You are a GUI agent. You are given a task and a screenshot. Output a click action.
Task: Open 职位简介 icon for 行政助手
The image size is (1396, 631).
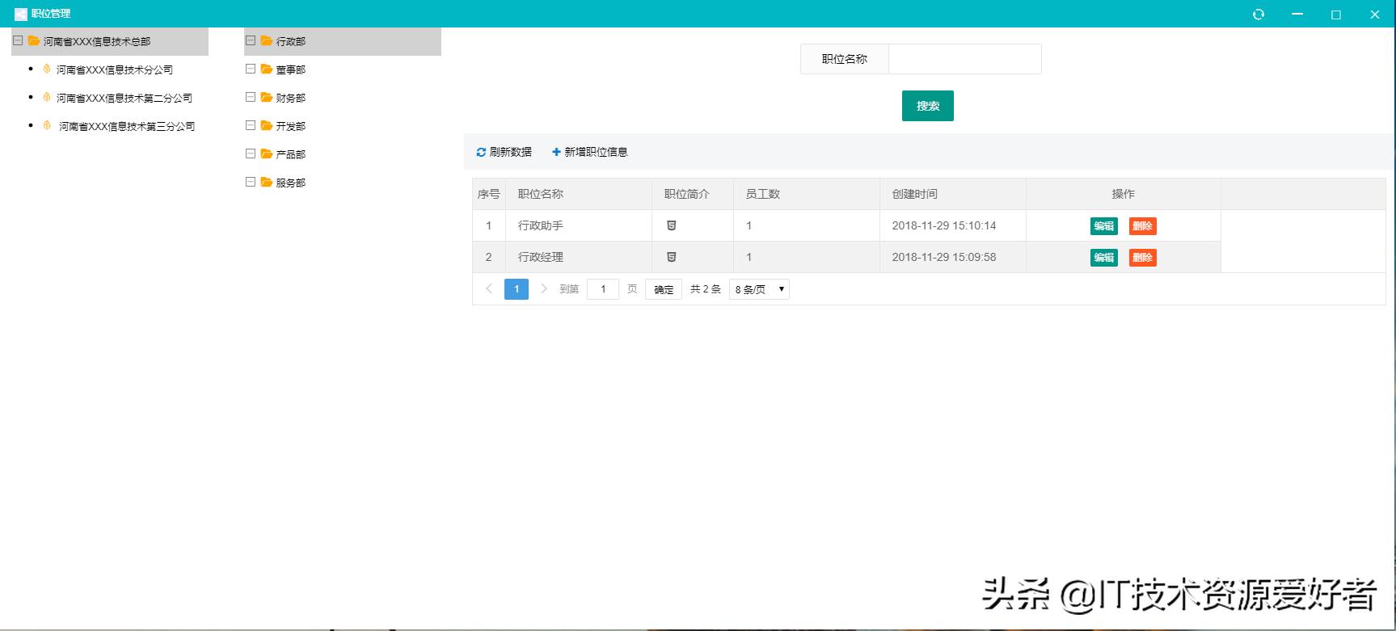pyautogui.click(x=671, y=225)
